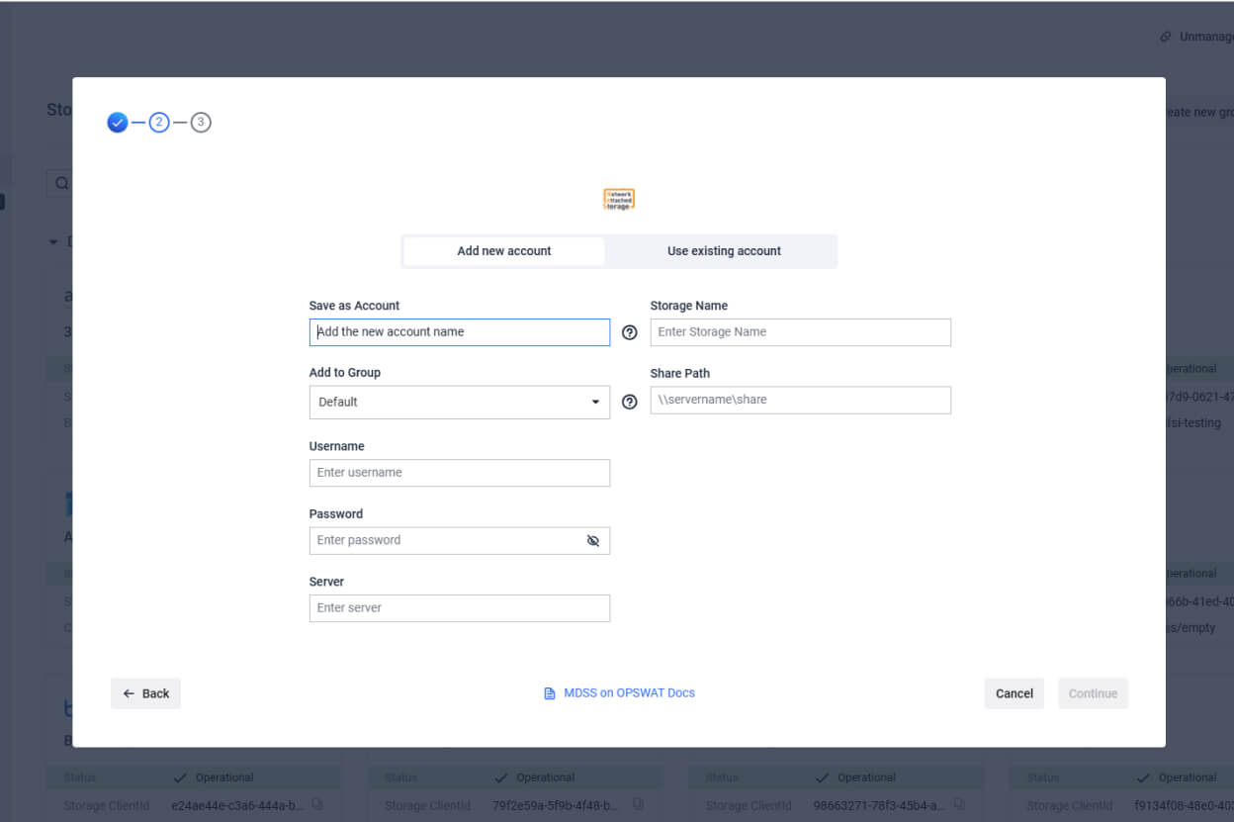Copy the Storage ClientId starting with f9134f08

pyautogui.click(x=1230, y=805)
